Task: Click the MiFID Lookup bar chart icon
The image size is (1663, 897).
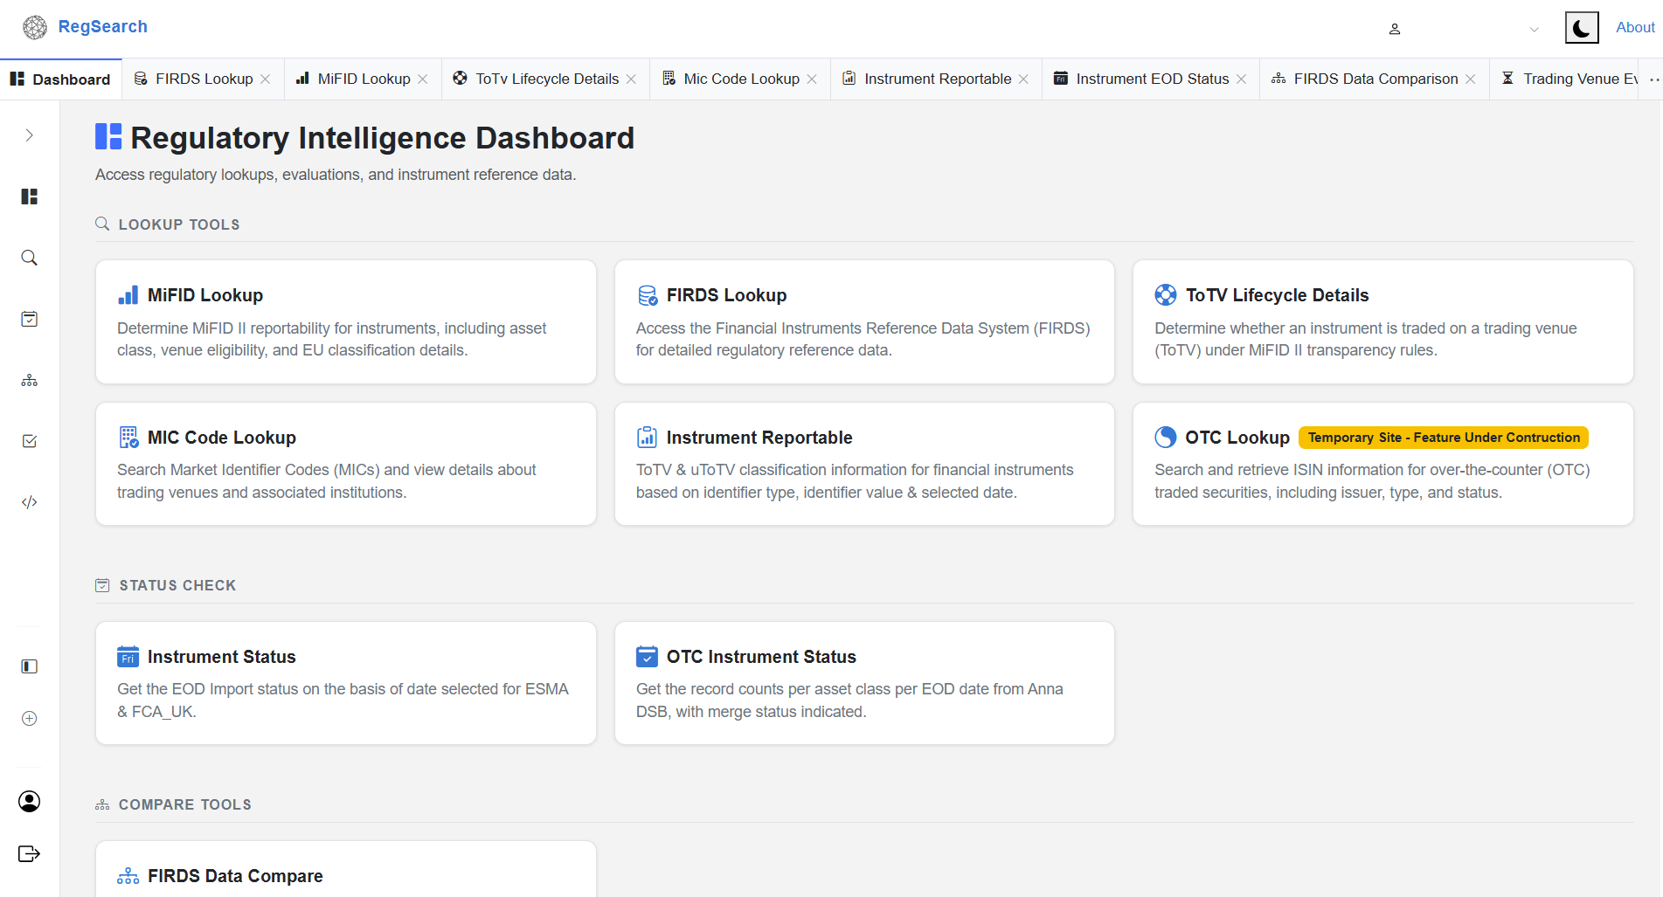Action: tap(128, 295)
